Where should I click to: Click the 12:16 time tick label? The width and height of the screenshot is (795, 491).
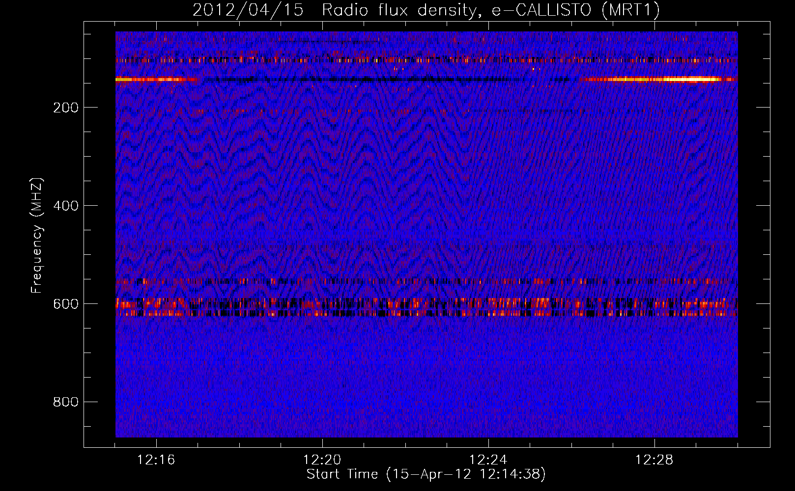pos(156,460)
